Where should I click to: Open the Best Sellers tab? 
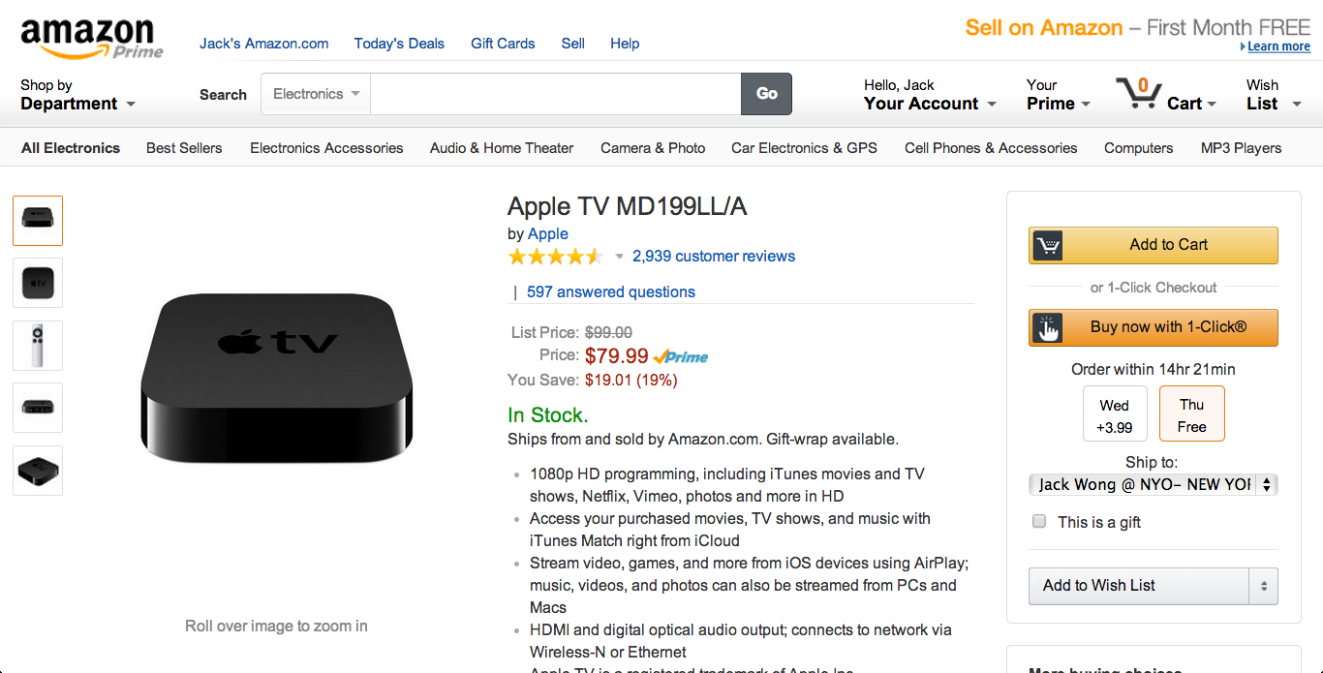pos(184,148)
